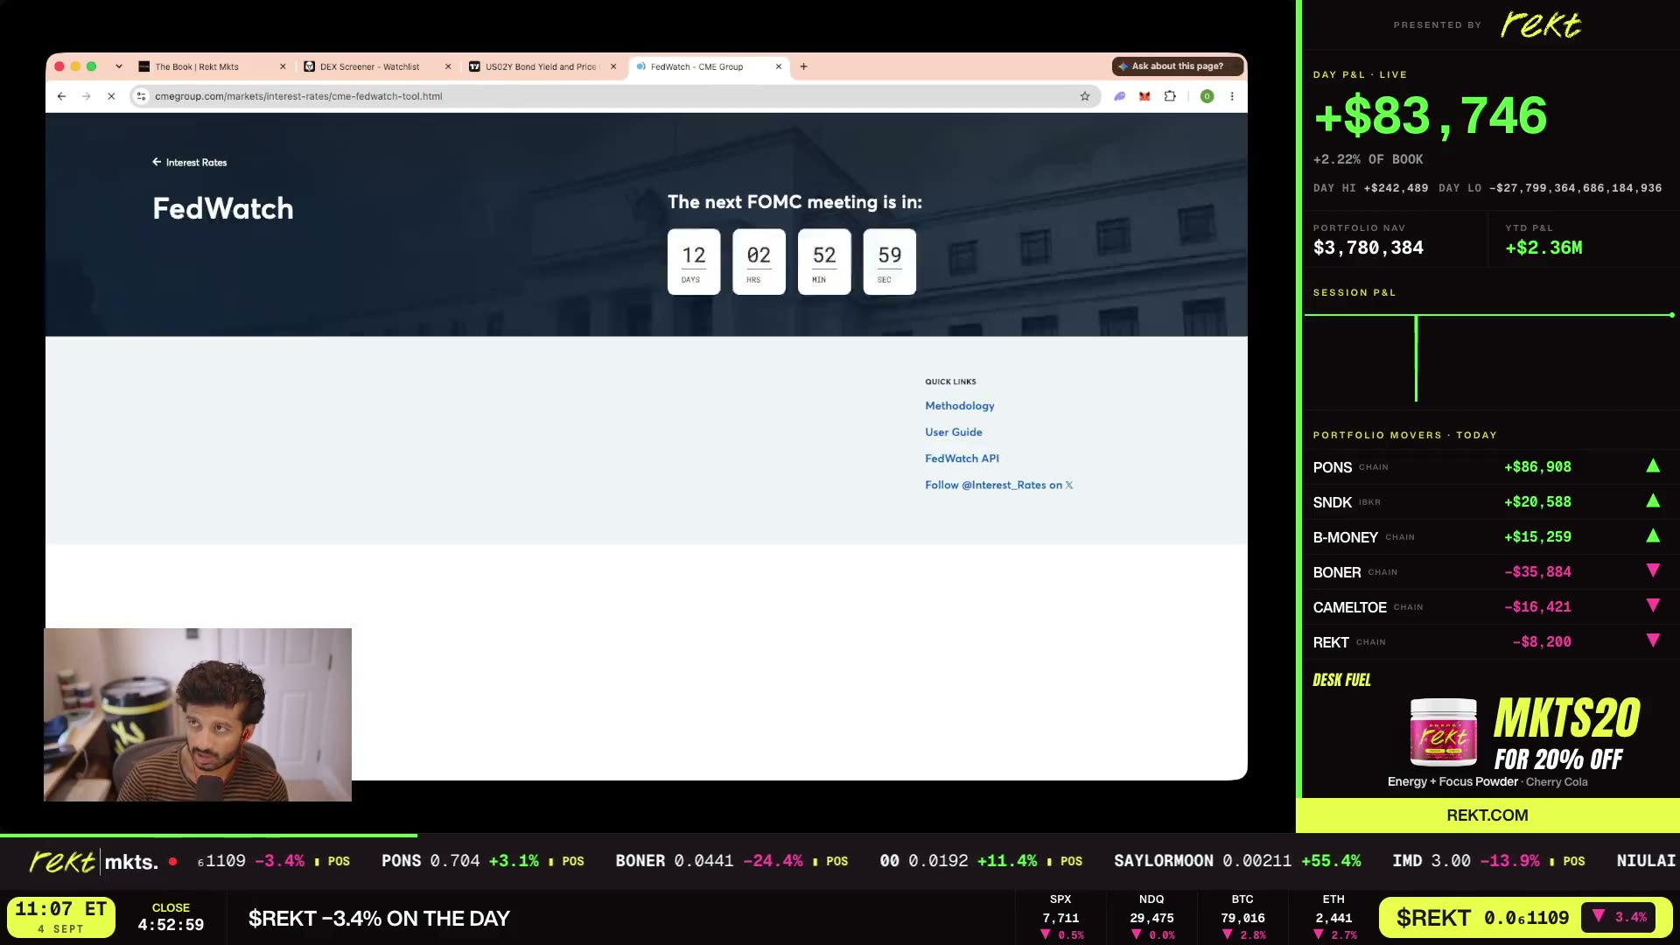Click the REKT CHAIN row in portfolio movers
Viewport: 1680px width, 945px height.
click(x=1487, y=642)
